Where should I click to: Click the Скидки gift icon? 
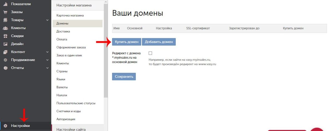tap(5, 36)
